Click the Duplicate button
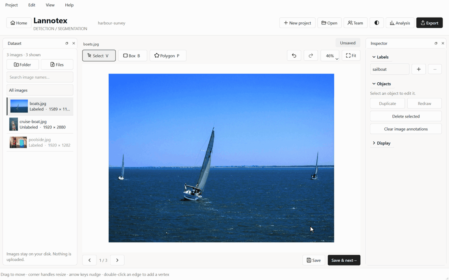The height and width of the screenshot is (280, 449). [387, 104]
